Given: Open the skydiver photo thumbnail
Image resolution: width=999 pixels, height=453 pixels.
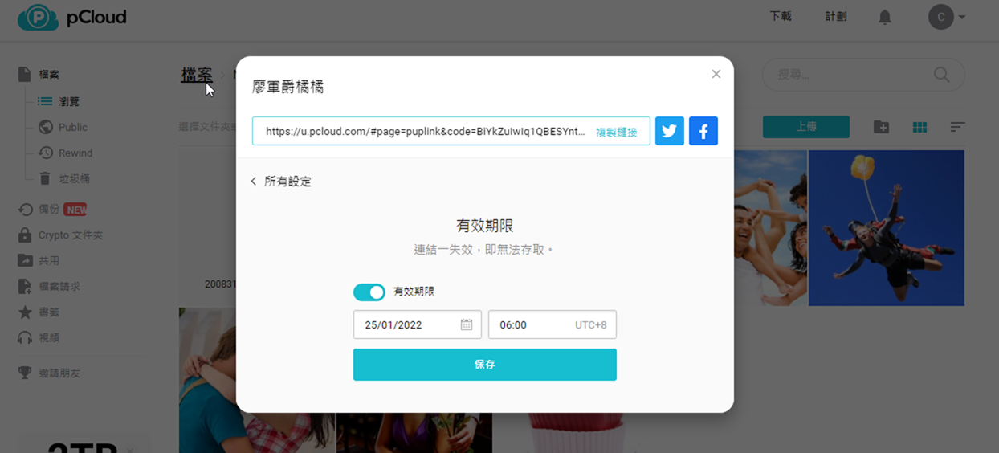Looking at the screenshot, I should (x=886, y=227).
